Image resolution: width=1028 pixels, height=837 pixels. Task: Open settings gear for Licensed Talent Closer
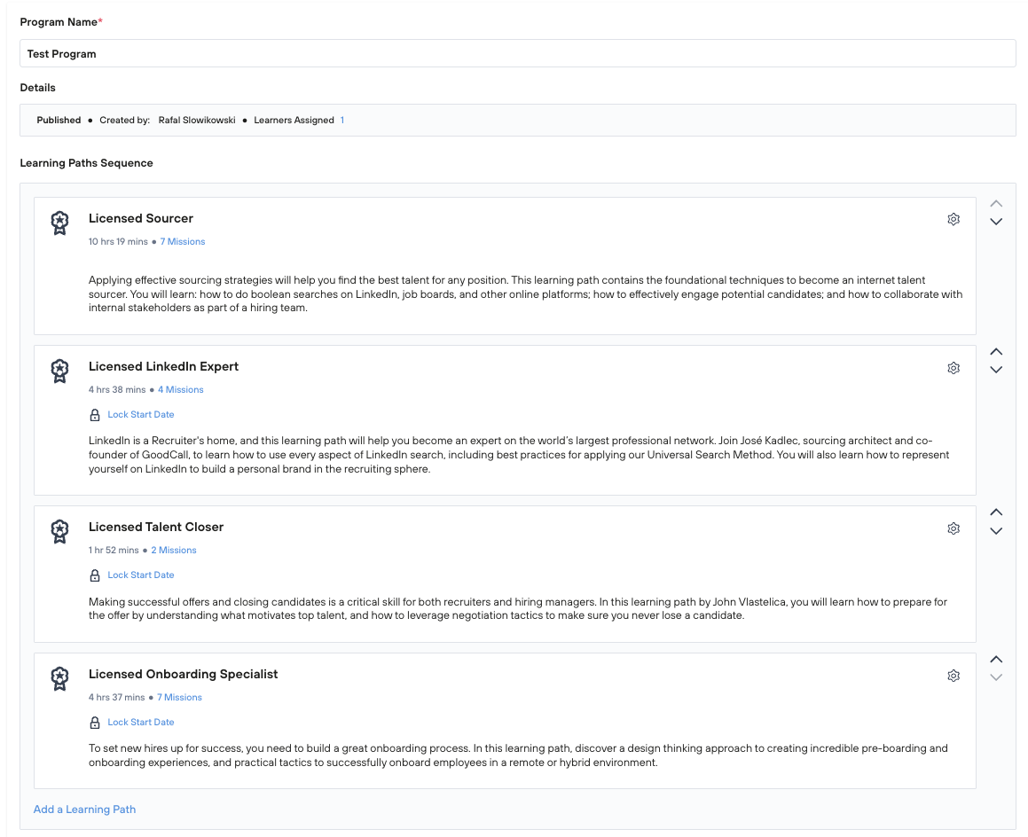[x=953, y=528]
